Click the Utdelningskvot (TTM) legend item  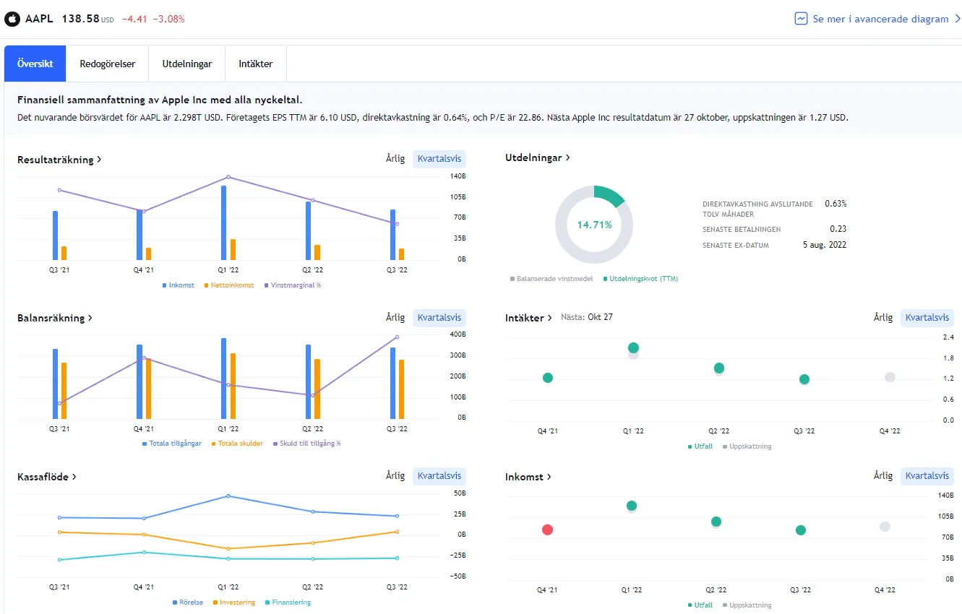pos(640,278)
